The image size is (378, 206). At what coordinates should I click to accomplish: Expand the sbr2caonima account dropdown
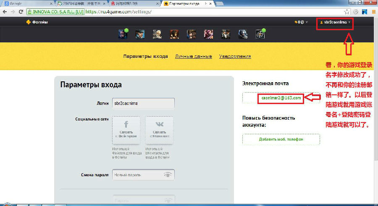point(335,22)
